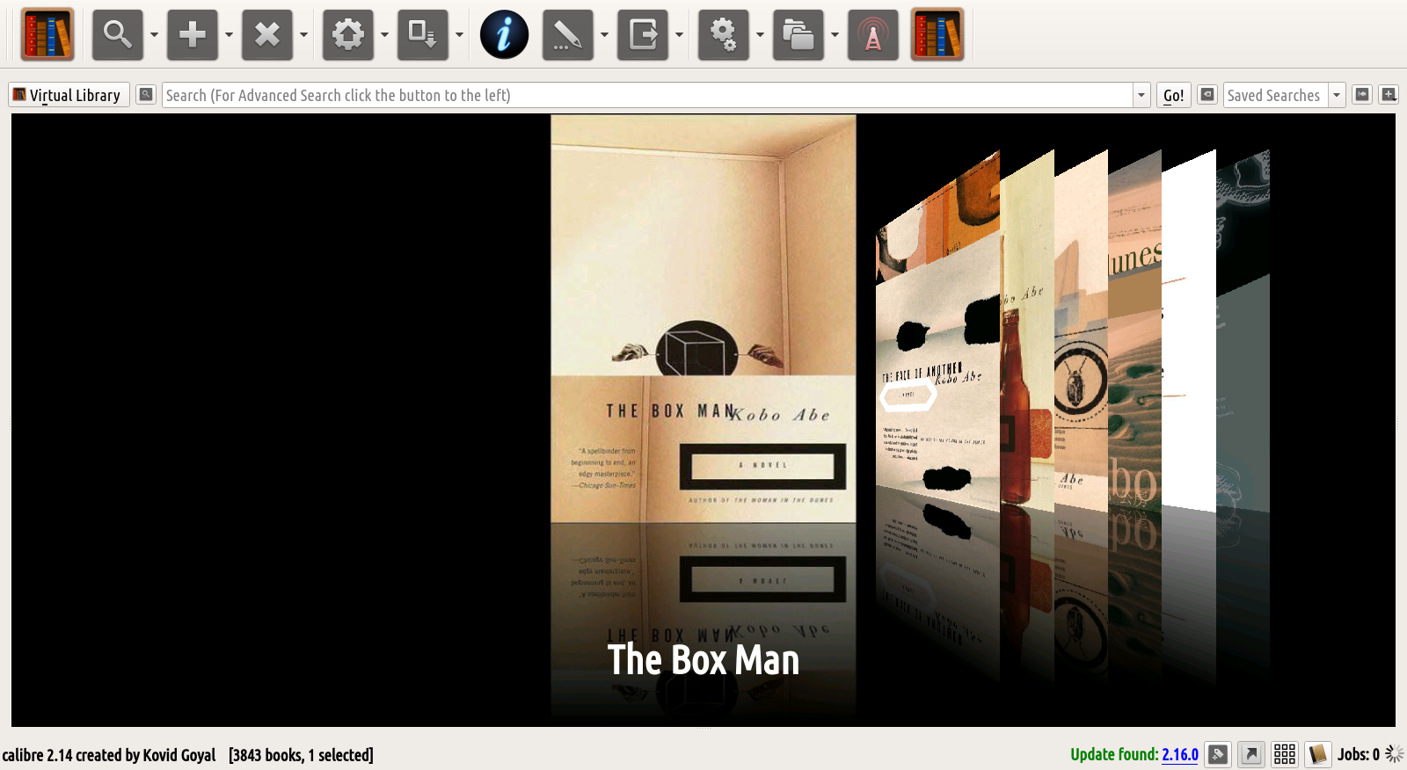Toggle the Tag Browser panel button

[1218, 754]
